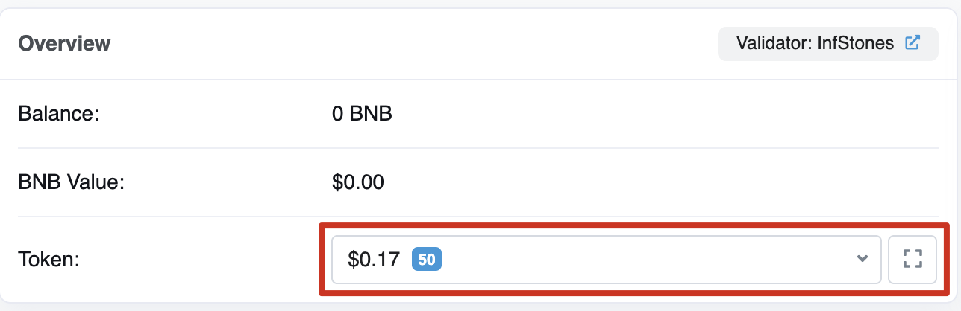
Task: Click the Balance: row label
Action: point(58,114)
